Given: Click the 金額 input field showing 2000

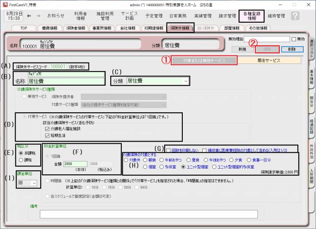Looking at the screenshot, I should (x=76, y=164).
